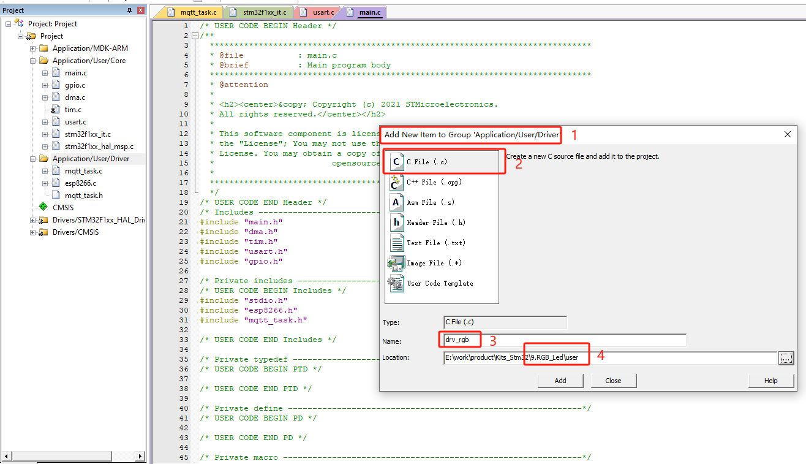806x464 pixels.
Task: Click the Drivers/CMSIS folder icon
Action: tap(43, 232)
